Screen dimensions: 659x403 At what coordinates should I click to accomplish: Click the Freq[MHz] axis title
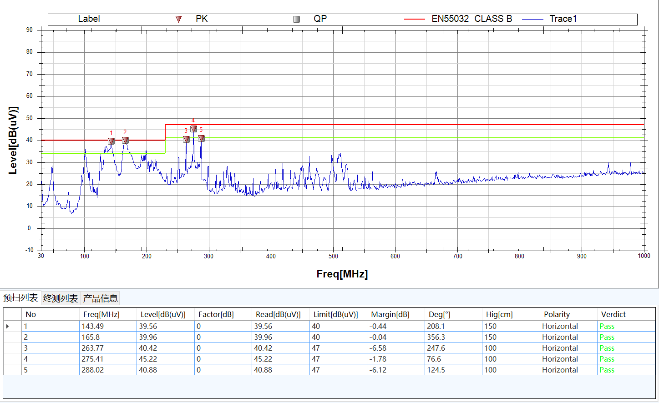tap(342, 274)
